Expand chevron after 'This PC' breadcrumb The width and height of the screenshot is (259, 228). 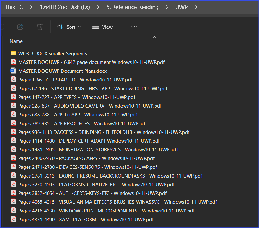pyautogui.click(x=31, y=7)
